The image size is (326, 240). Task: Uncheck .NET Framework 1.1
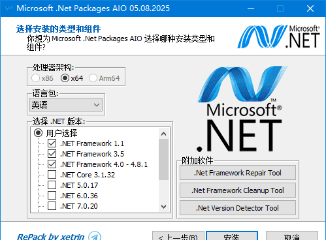(52, 143)
